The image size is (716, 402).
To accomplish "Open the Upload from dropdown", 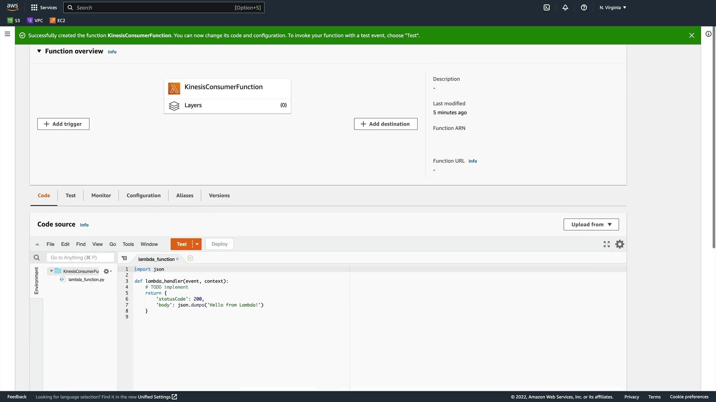I will [x=591, y=224].
